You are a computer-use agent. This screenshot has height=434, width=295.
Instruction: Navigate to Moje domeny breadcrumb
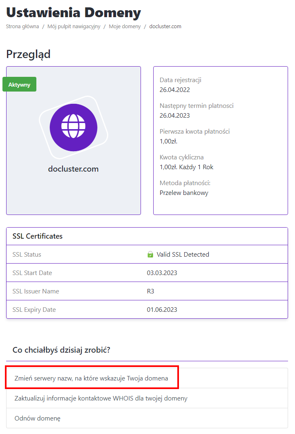[x=125, y=27]
